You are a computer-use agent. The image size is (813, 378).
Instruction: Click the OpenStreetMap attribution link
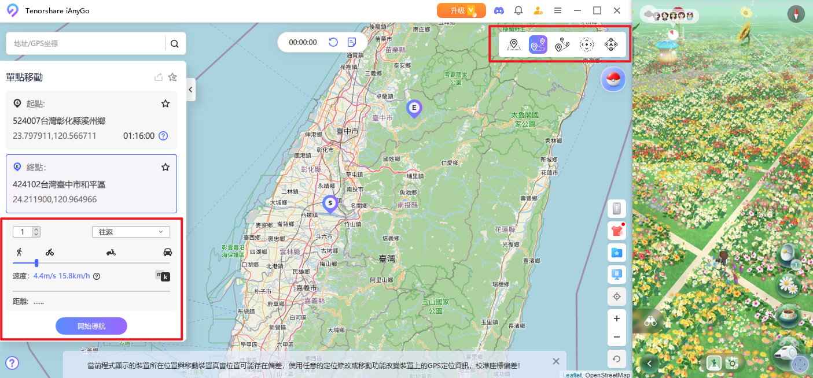point(608,375)
